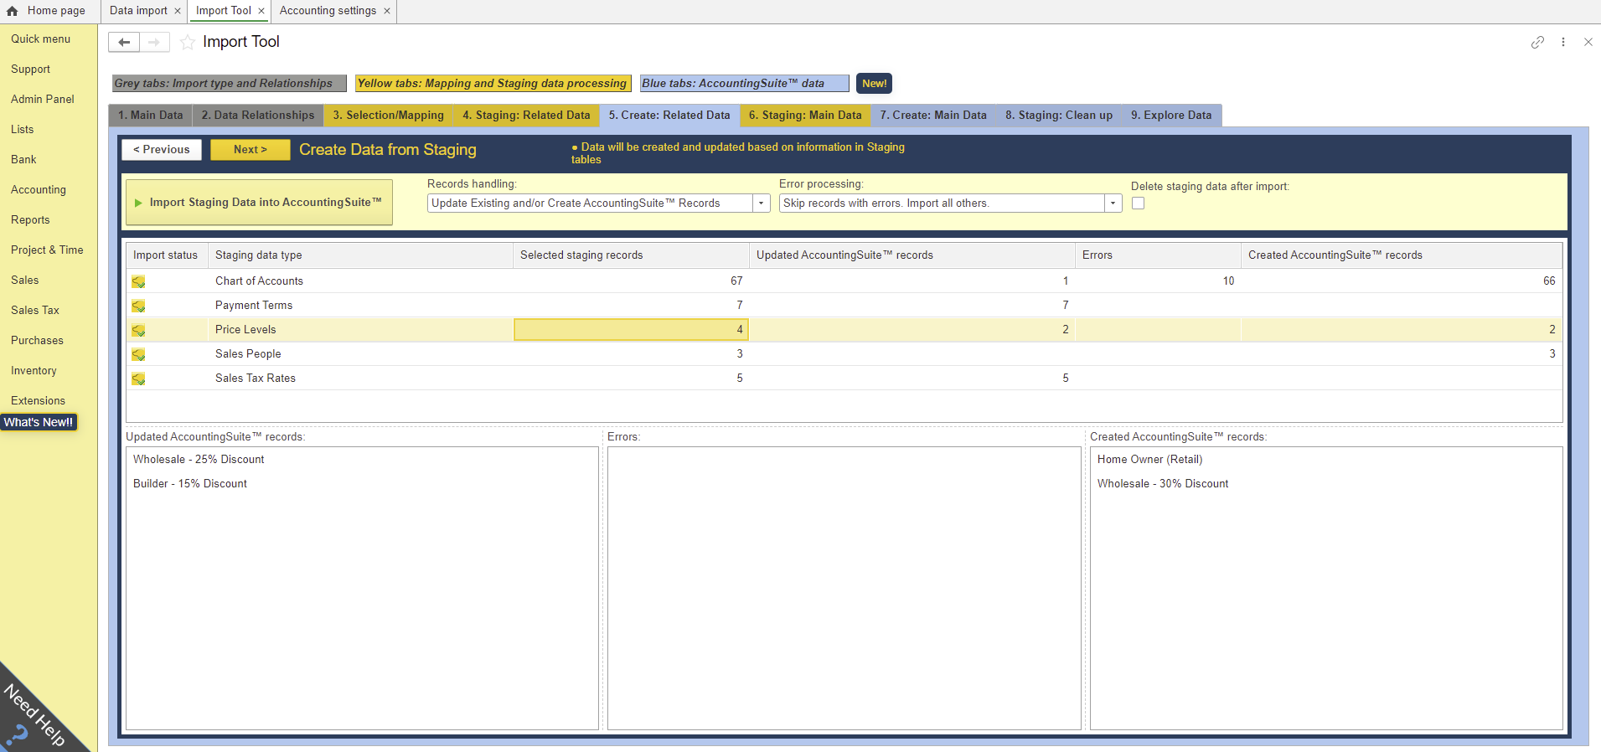Open Lists section in the sidebar
The height and width of the screenshot is (752, 1601).
[x=22, y=130]
